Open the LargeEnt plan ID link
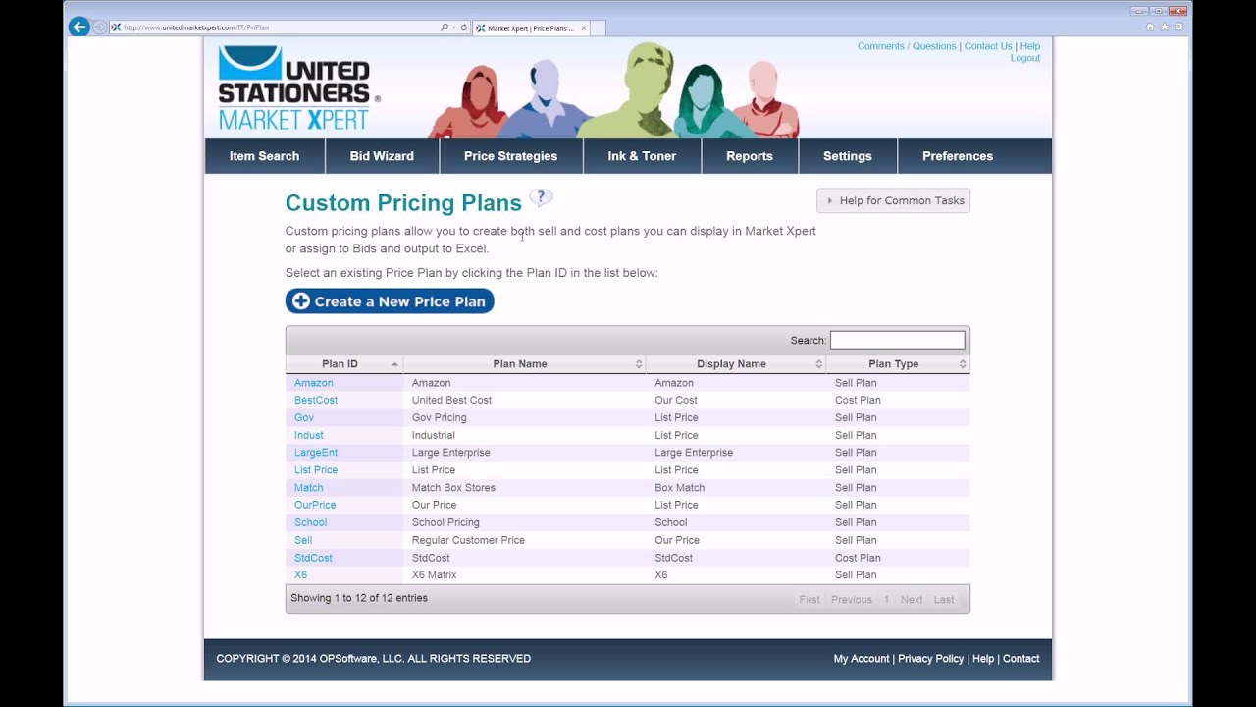 click(x=316, y=453)
